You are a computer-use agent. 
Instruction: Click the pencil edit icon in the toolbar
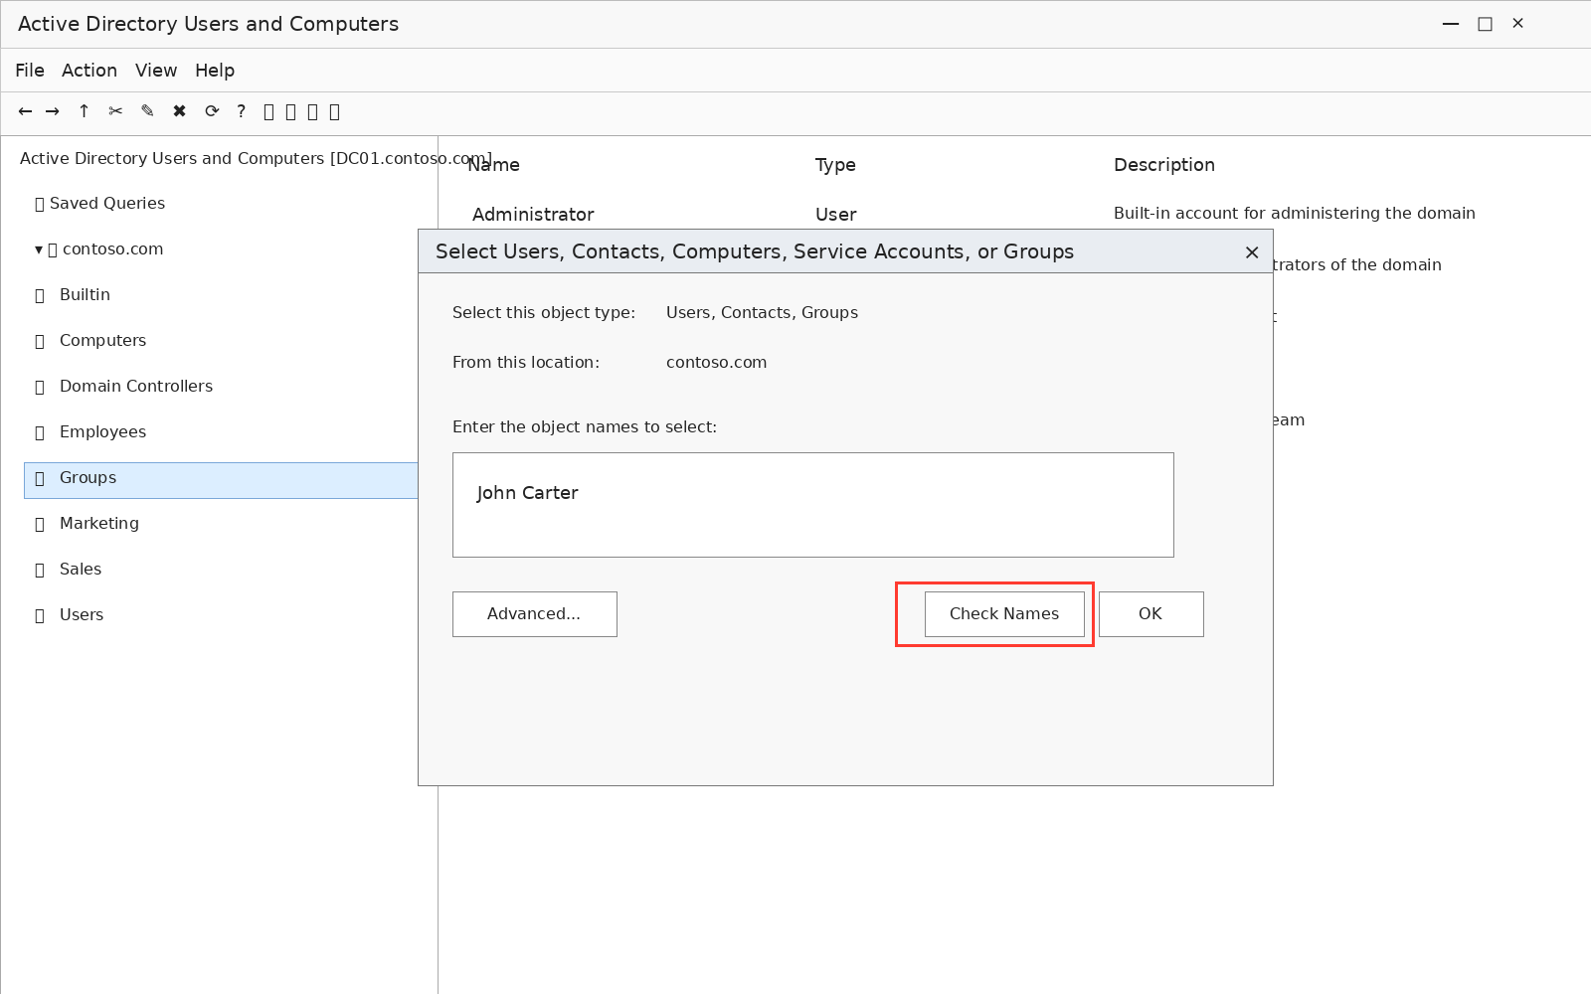coord(147,111)
